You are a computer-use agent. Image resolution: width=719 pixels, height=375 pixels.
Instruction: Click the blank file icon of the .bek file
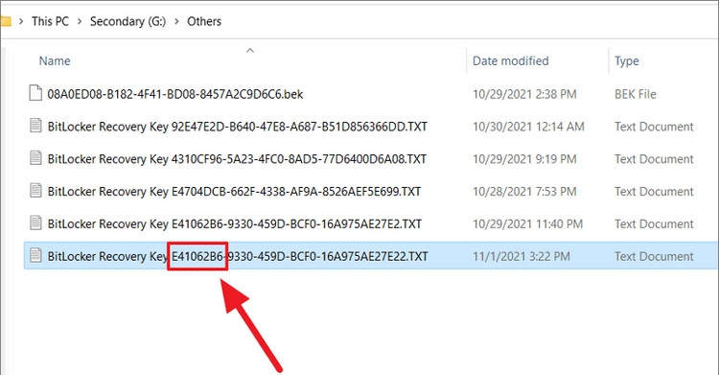click(35, 93)
